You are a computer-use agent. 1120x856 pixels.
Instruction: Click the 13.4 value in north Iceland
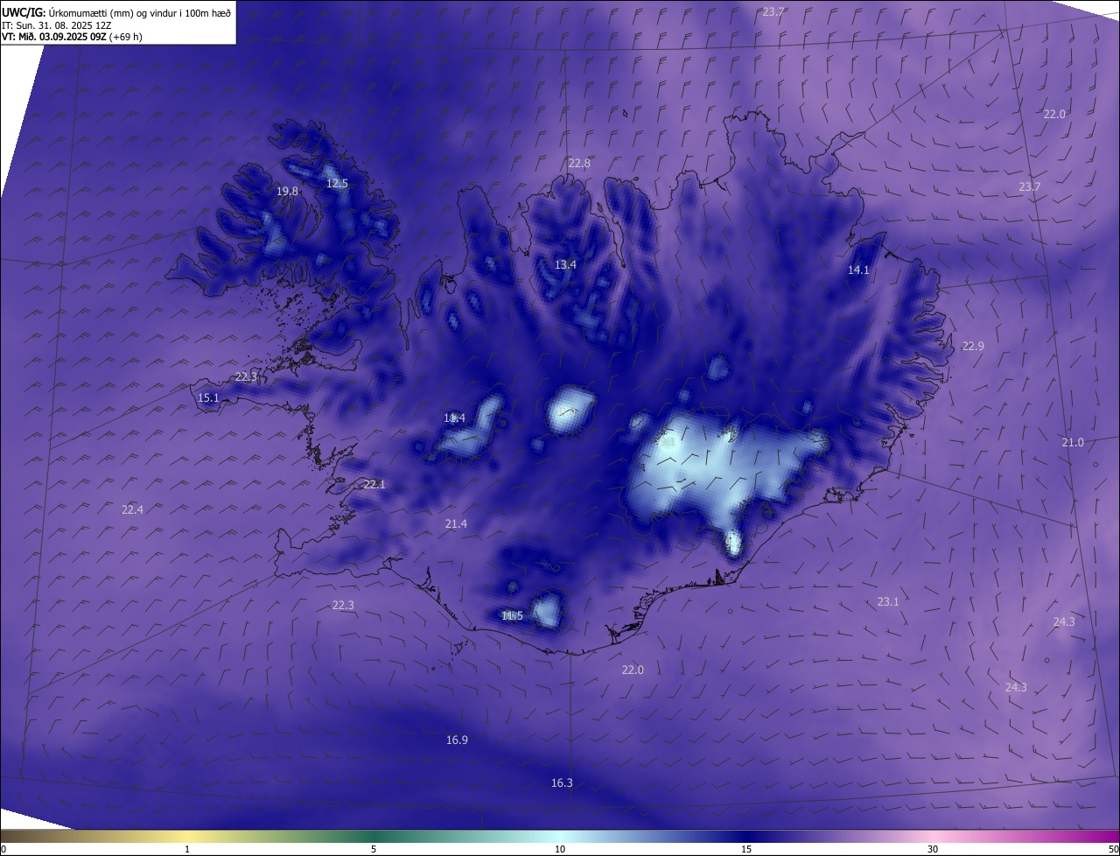click(x=565, y=264)
